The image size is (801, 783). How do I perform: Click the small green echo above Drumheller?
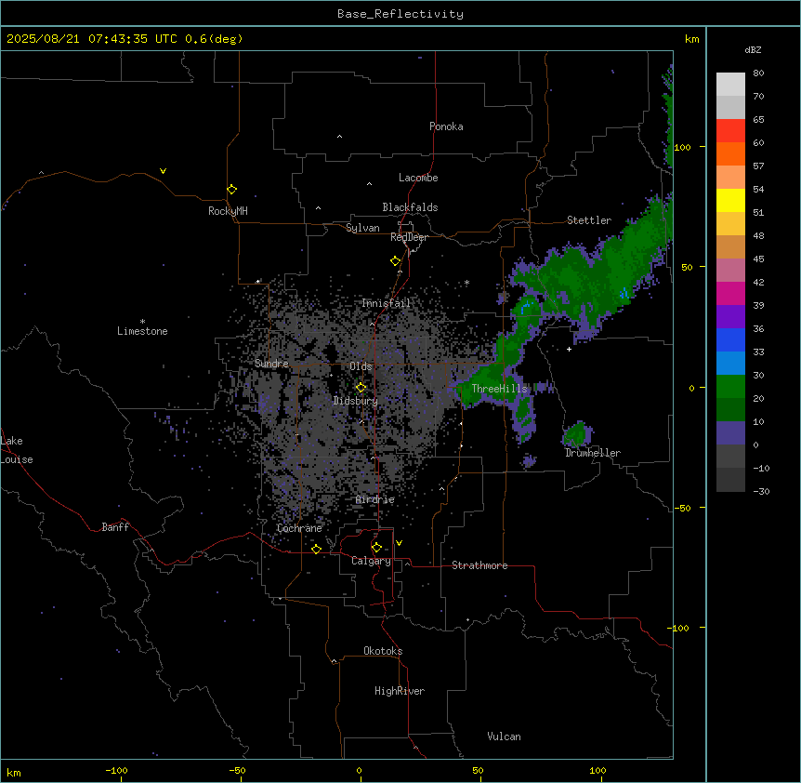pos(577,434)
